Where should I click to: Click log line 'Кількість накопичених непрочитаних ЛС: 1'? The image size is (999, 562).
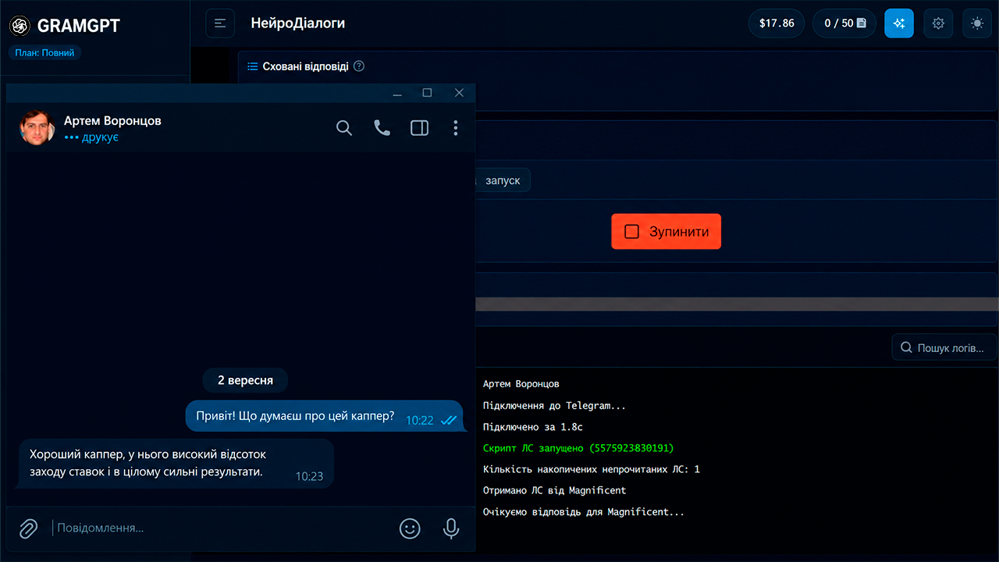tap(592, 469)
